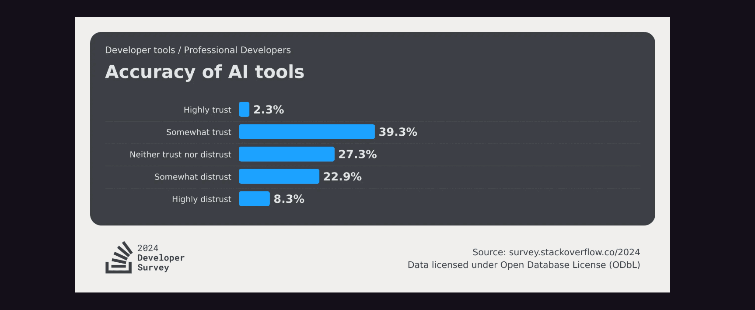Screen dimensions: 755x310
Task: Click the Open Database License (ODbL) line
Action: coord(524,265)
